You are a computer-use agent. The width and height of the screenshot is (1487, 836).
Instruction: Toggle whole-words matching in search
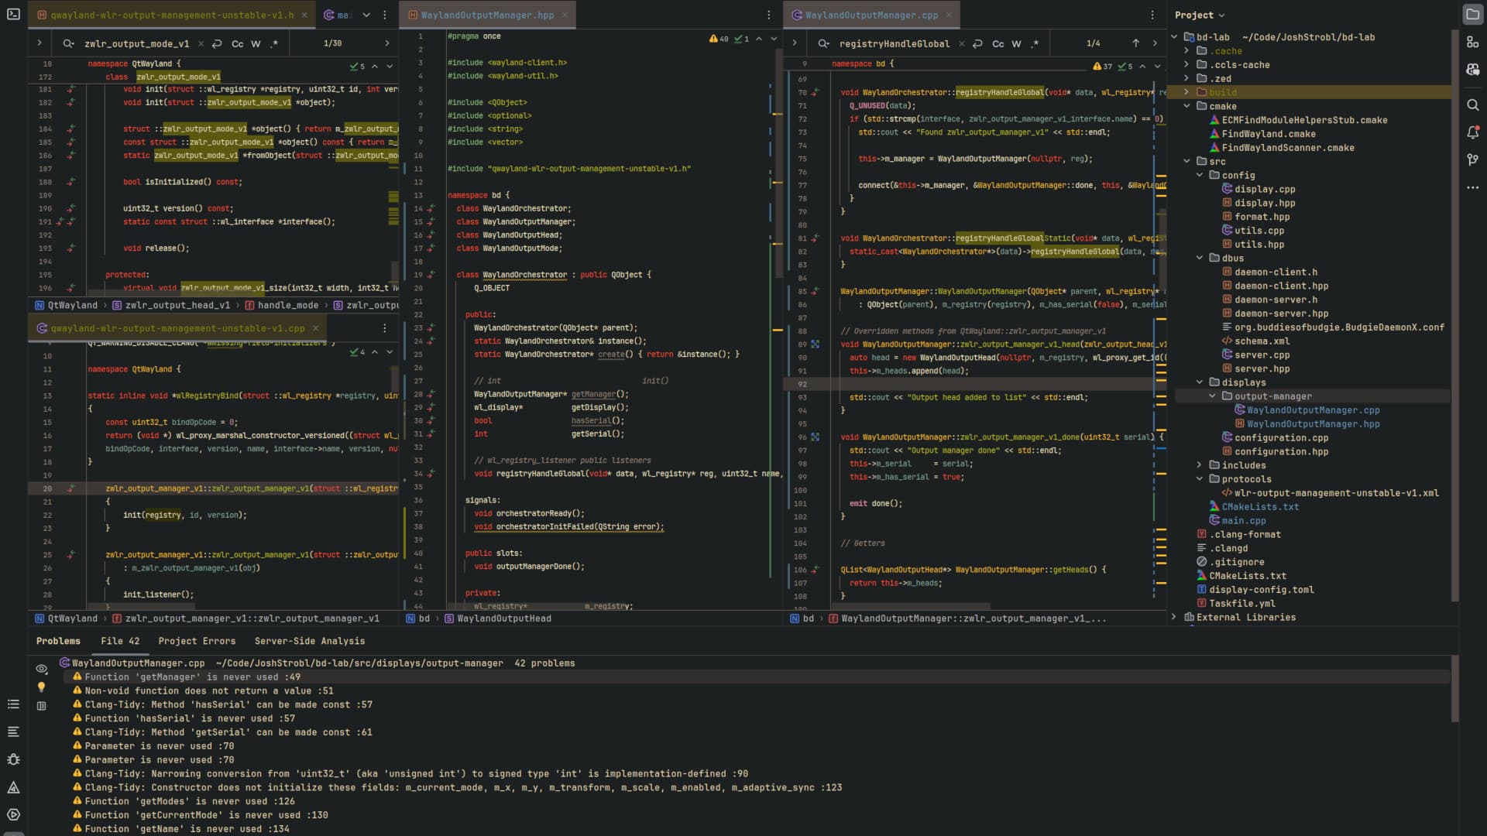(256, 43)
